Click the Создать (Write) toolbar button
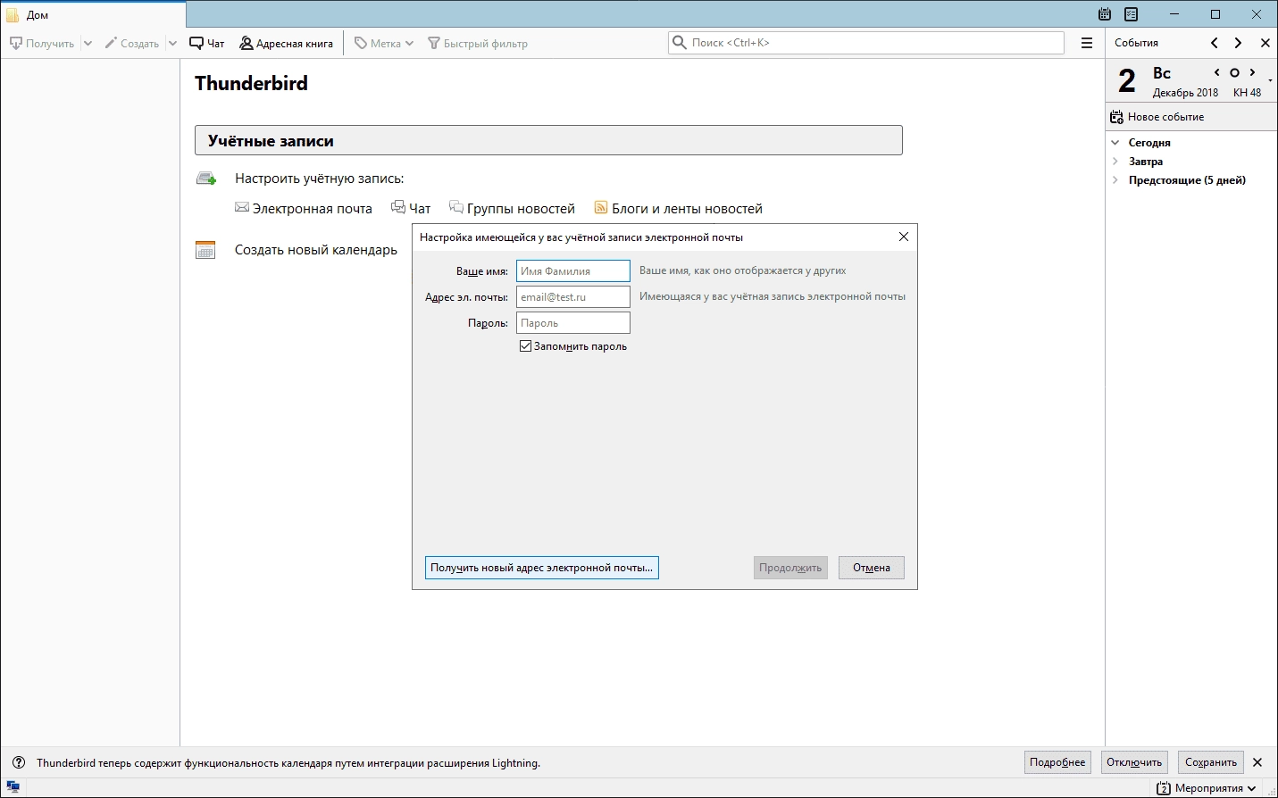This screenshot has width=1278, height=798. 131,43
